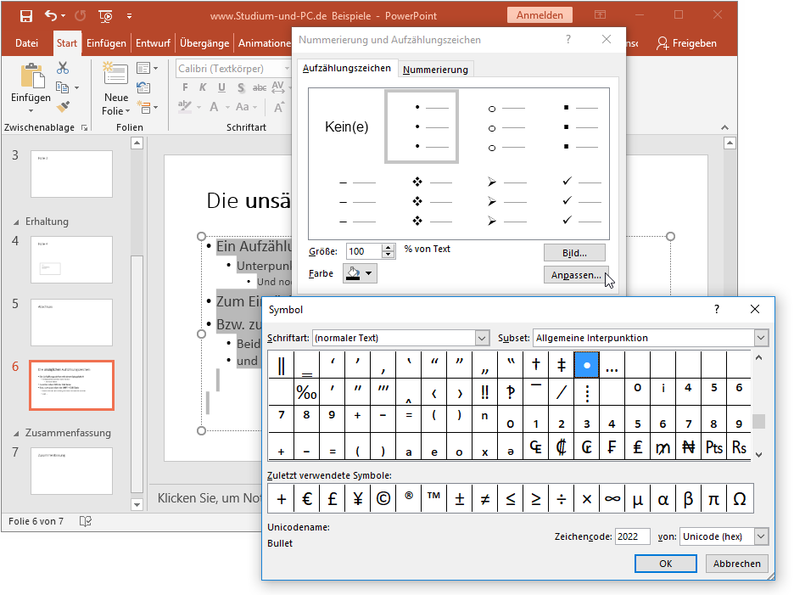Toggle underline formatting U
This screenshot has width=794, height=595.
221,87
